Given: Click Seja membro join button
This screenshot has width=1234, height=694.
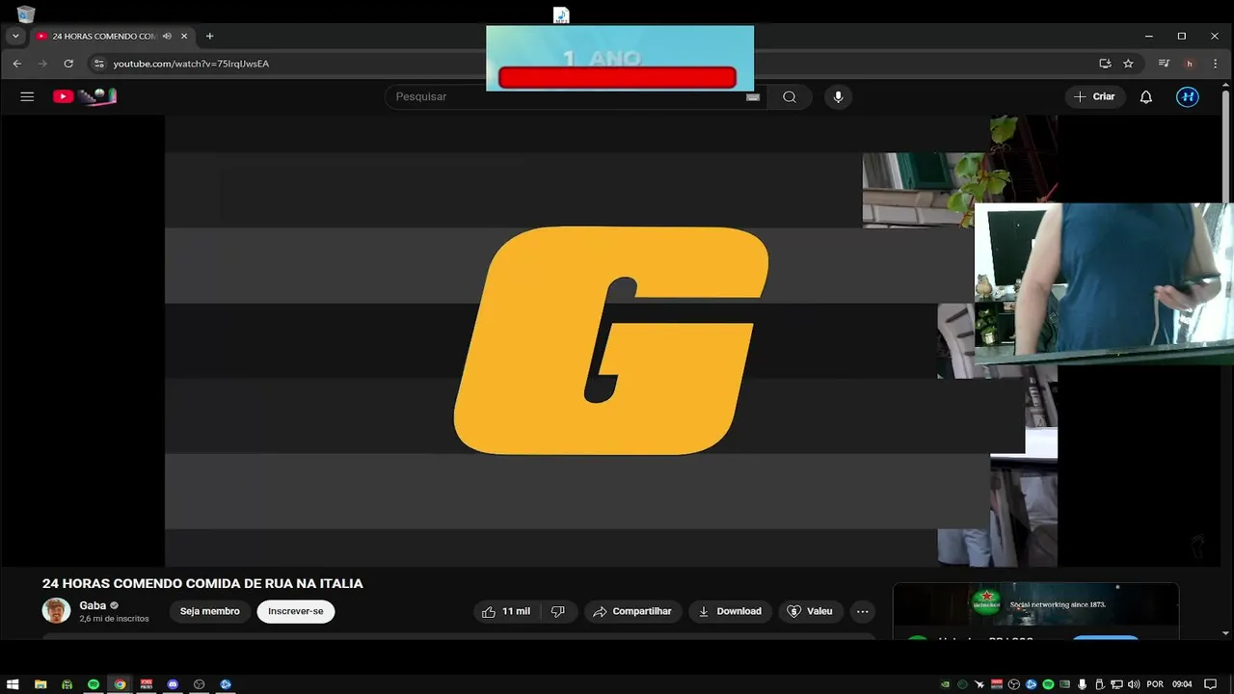Looking at the screenshot, I should click(210, 611).
